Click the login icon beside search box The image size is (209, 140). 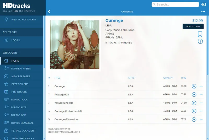tap(204, 4)
